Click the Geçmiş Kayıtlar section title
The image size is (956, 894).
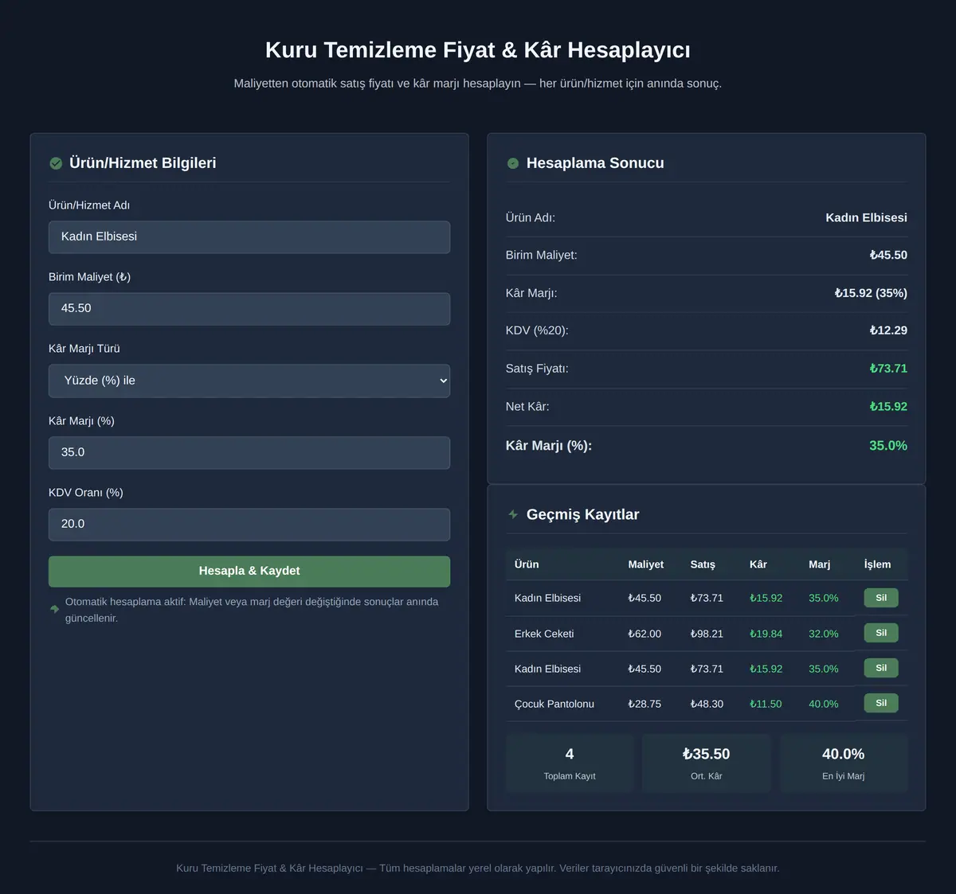(582, 514)
